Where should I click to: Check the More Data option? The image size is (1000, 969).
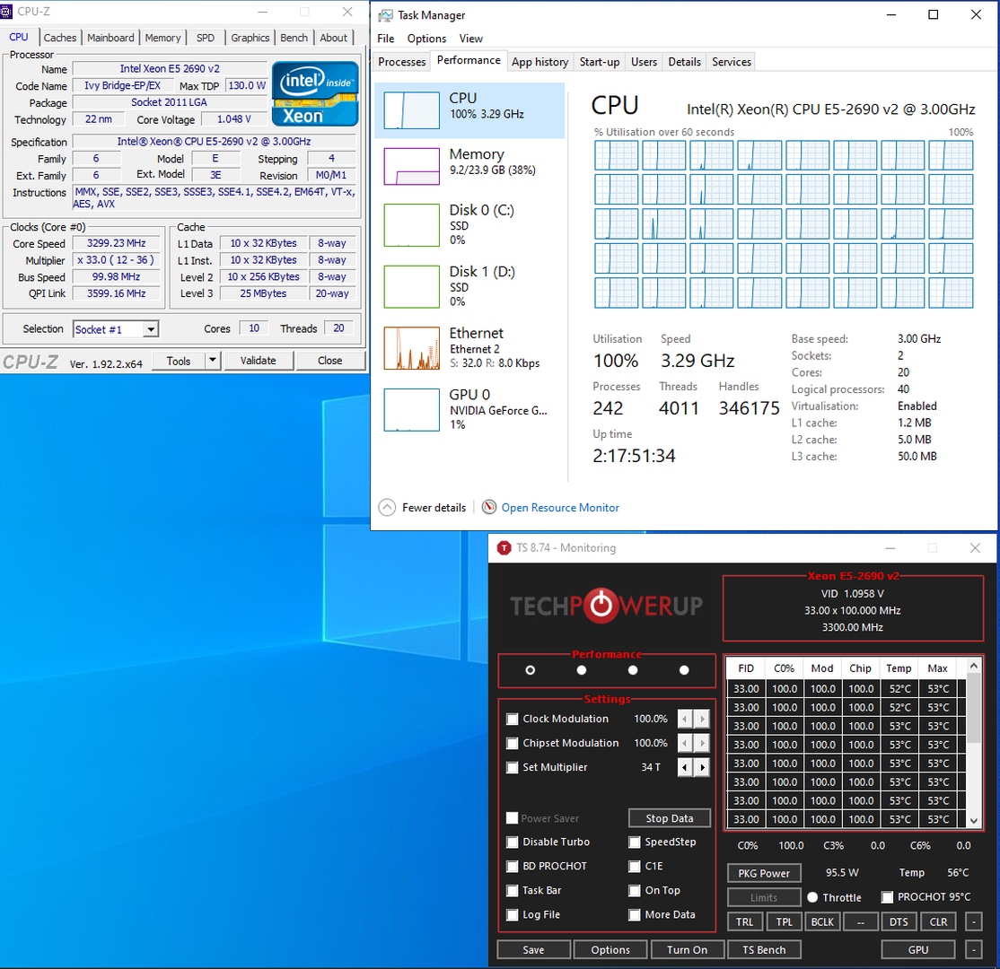tap(634, 915)
